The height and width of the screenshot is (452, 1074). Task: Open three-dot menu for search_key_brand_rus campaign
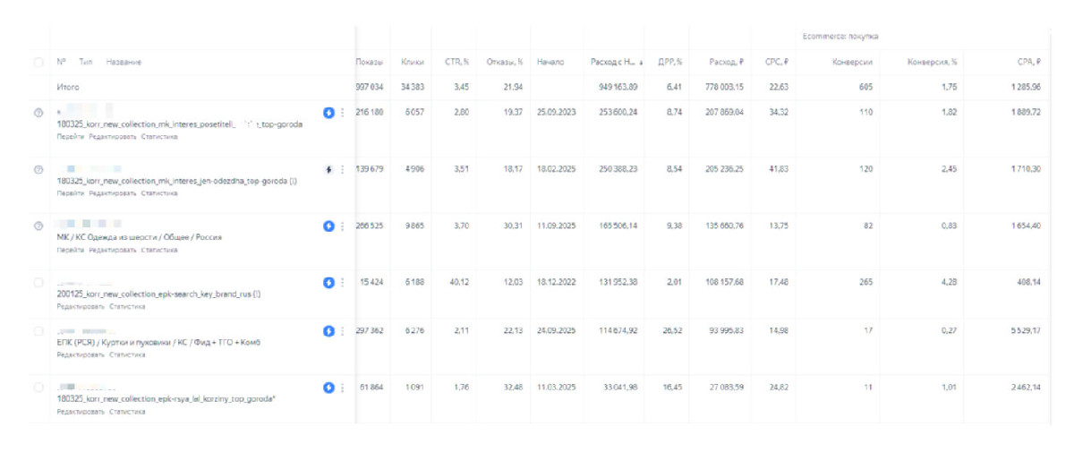[342, 282]
